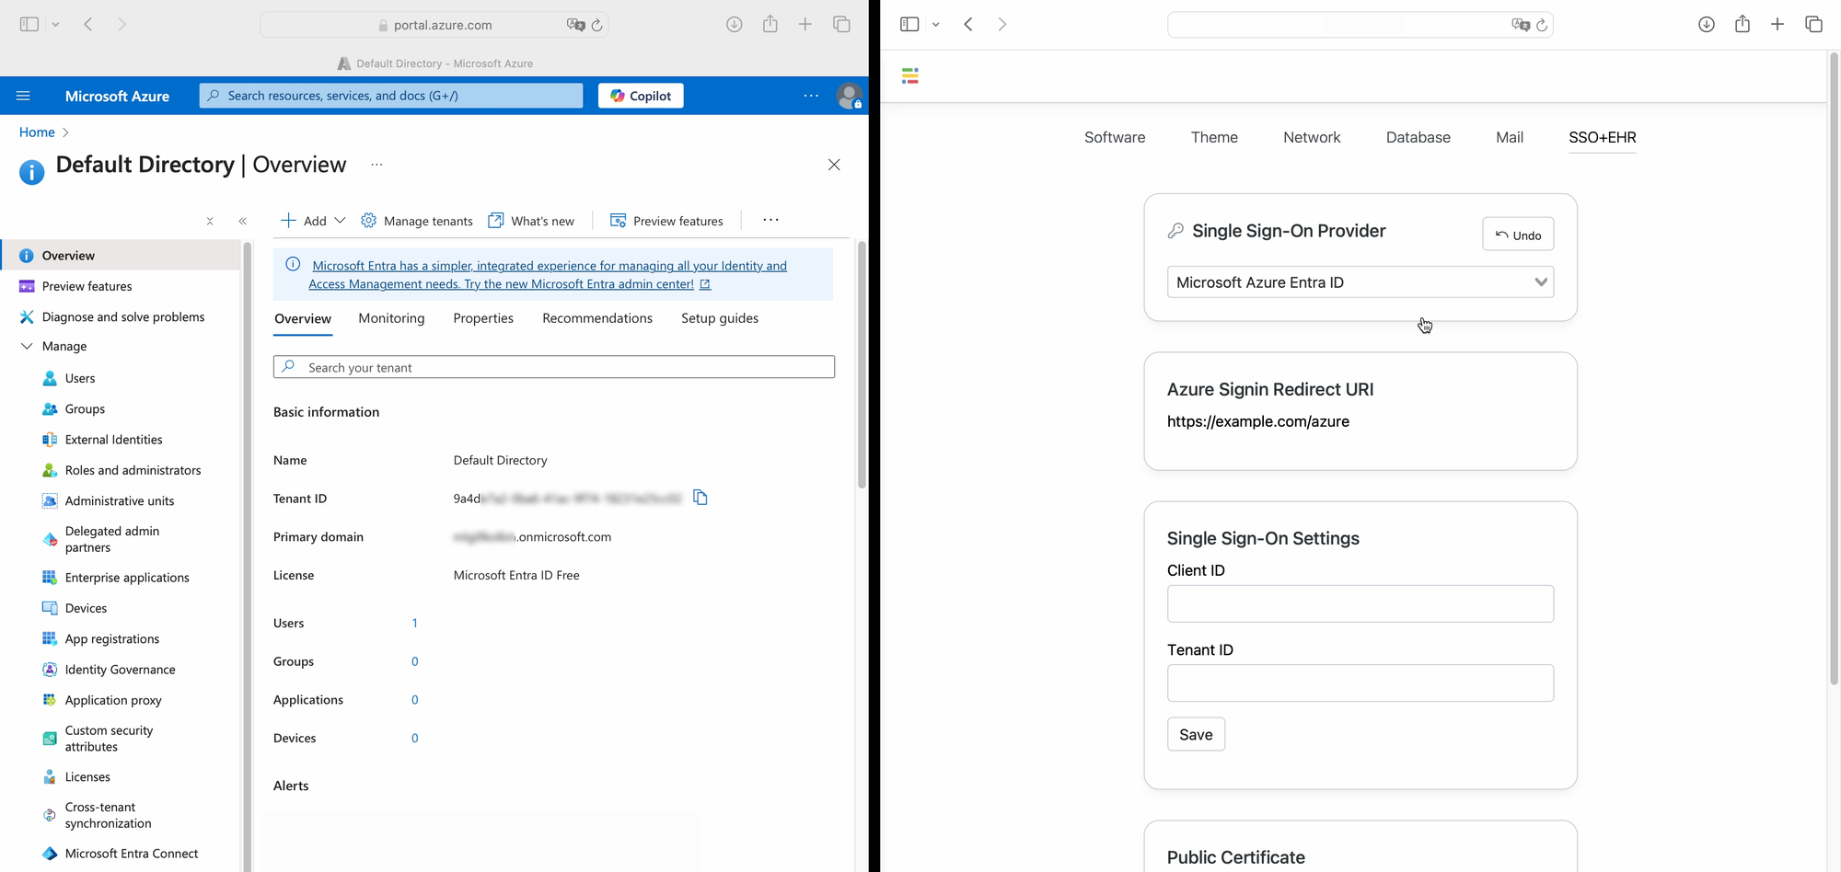Click the Azure global search box
Viewport: 1841px width, 872px height.
[391, 96]
